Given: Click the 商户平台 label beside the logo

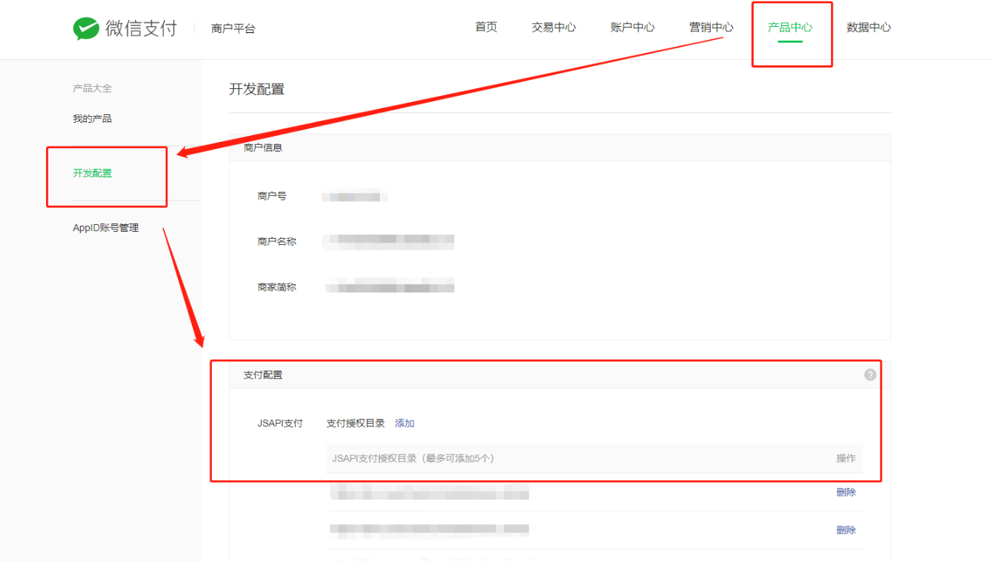Looking at the screenshot, I should point(233,29).
